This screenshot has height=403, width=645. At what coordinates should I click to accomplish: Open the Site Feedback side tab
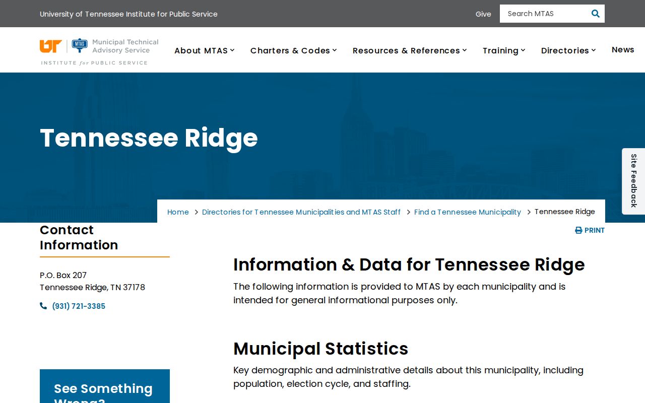[x=633, y=181]
